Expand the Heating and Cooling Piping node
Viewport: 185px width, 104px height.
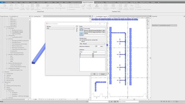tap(5, 86)
